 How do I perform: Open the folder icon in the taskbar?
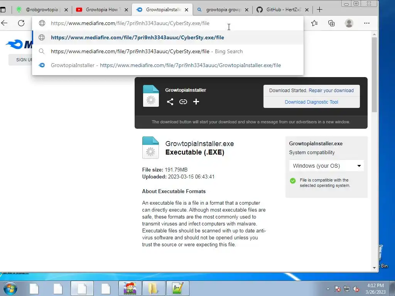154,288
